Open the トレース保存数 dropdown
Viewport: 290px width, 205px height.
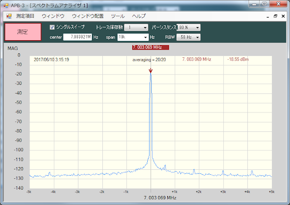[x=136, y=28]
